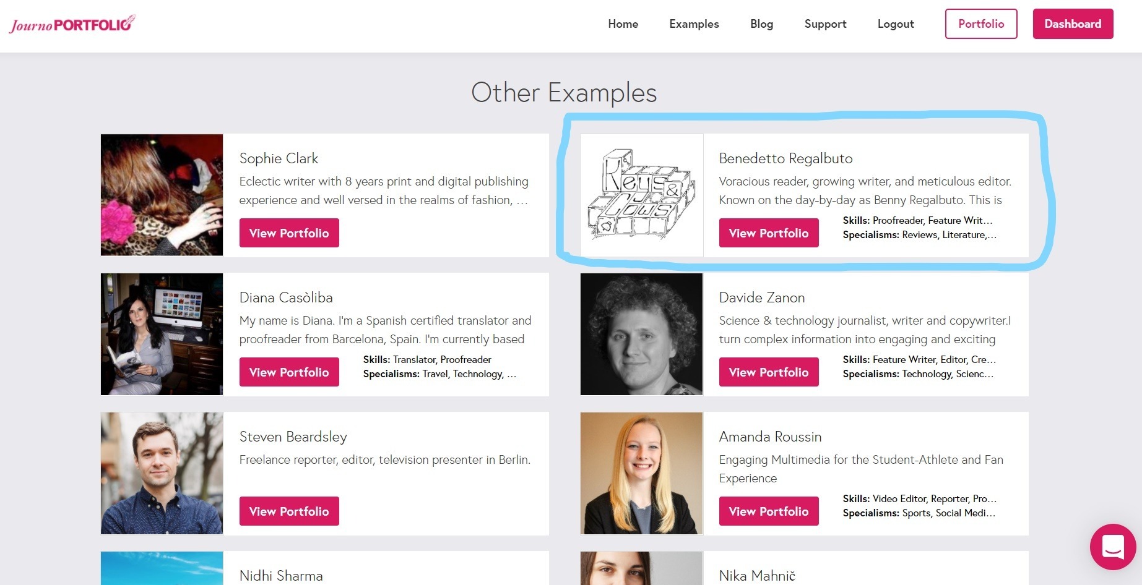Open the Dashboard button

pyautogui.click(x=1073, y=24)
